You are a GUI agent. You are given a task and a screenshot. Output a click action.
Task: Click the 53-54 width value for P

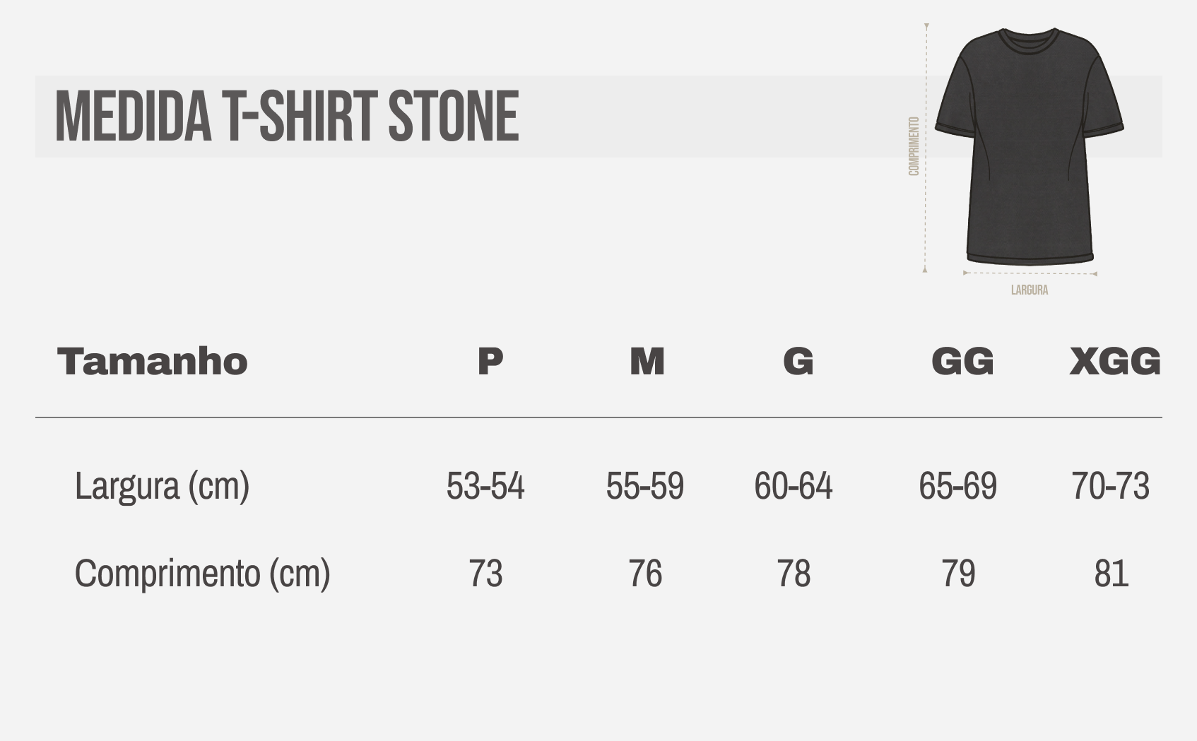click(x=485, y=486)
